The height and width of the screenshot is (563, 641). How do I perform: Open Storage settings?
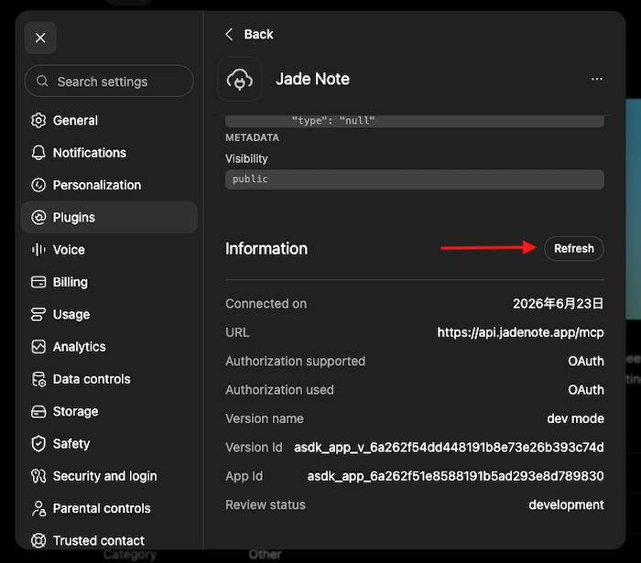[109, 411]
